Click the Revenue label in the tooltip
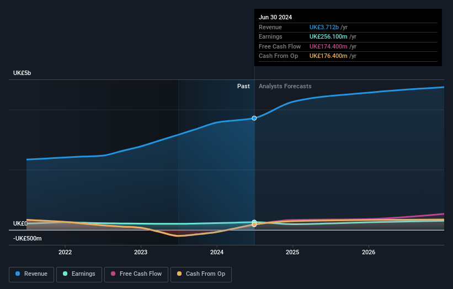The height and width of the screenshot is (289, 453). pos(270,27)
